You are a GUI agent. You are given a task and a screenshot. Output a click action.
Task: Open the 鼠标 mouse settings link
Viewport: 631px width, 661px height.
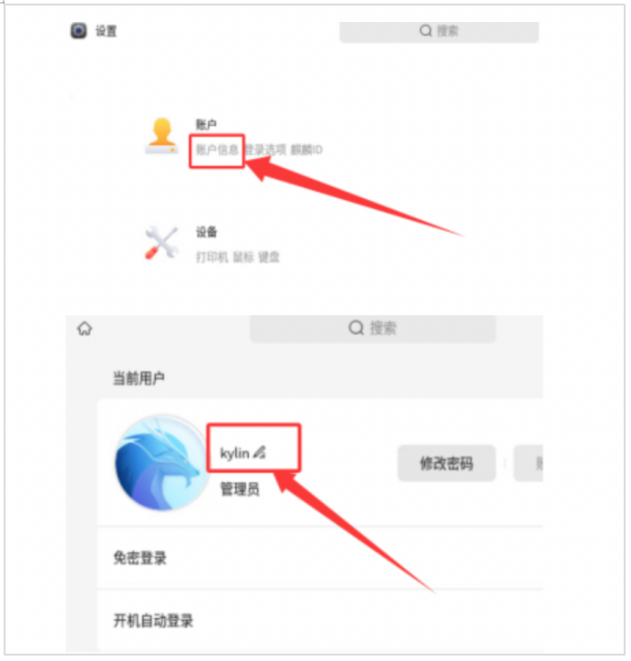[244, 258]
